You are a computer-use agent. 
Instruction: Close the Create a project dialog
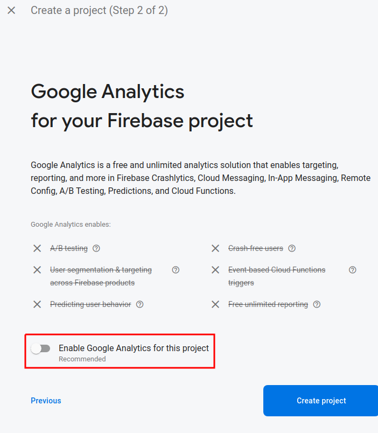[x=11, y=10]
